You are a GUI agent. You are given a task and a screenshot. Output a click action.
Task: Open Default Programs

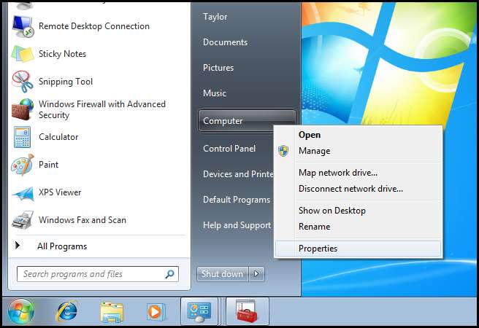[237, 200]
